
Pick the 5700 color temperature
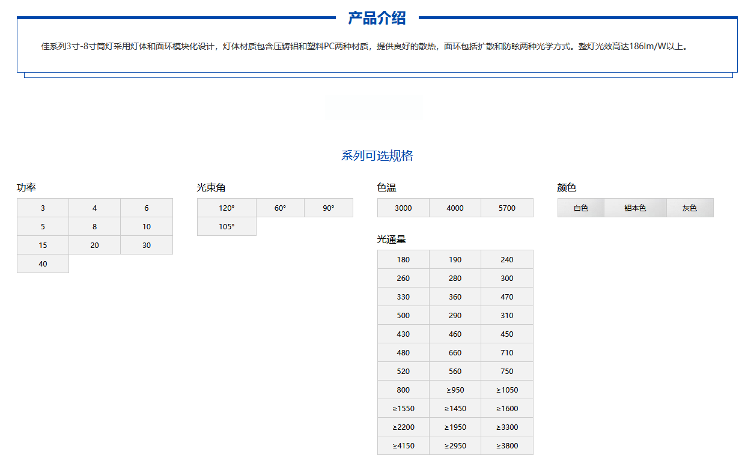507,208
